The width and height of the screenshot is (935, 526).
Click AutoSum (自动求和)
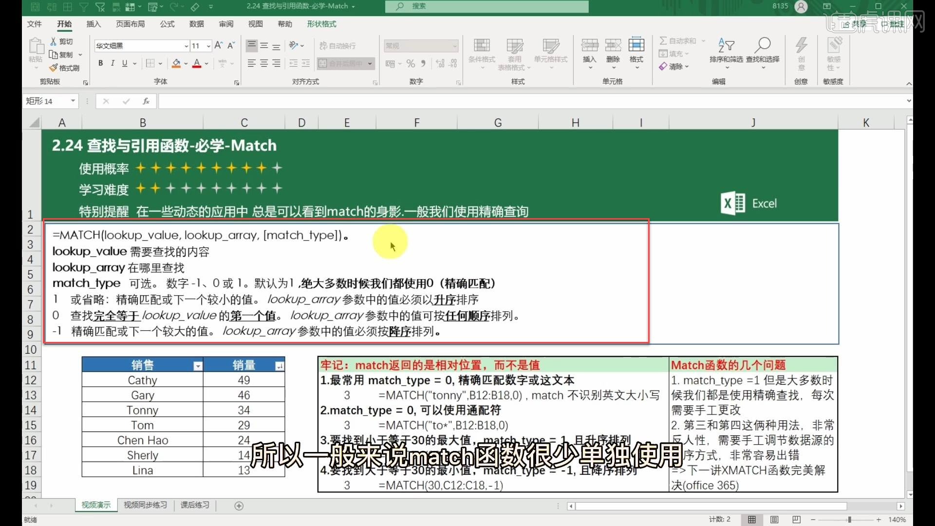[x=678, y=41]
